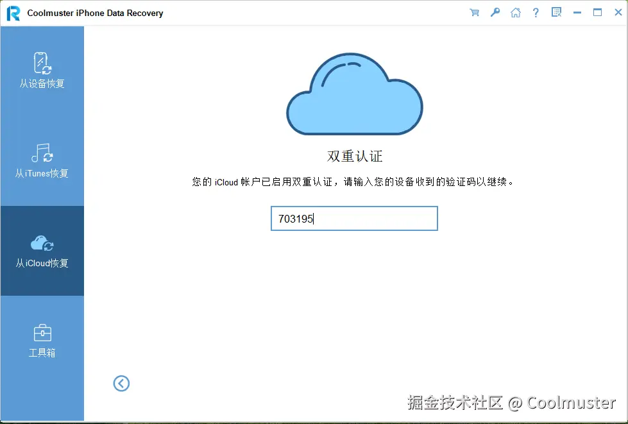Open the help question mark icon

[x=536, y=13]
